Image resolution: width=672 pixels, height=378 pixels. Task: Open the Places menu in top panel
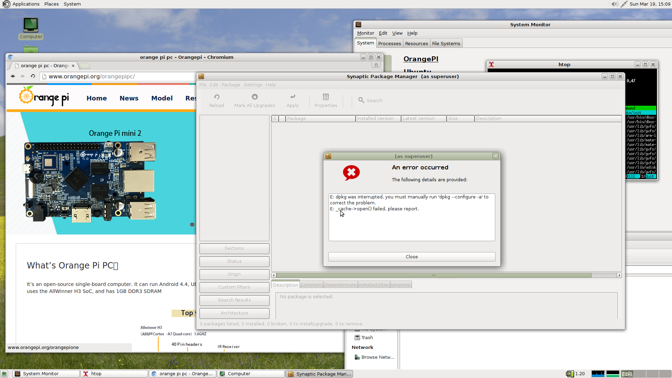[51, 4]
